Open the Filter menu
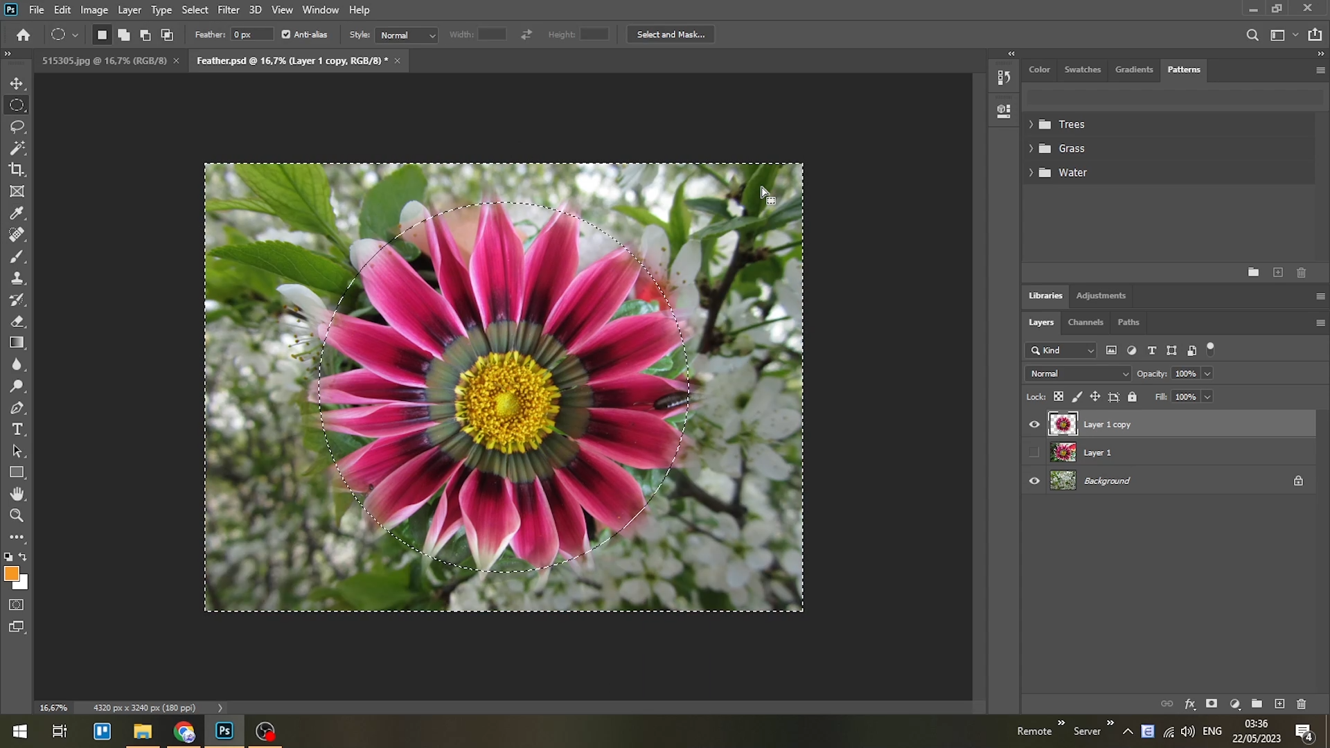The height and width of the screenshot is (748, 1330). (229, 10)
